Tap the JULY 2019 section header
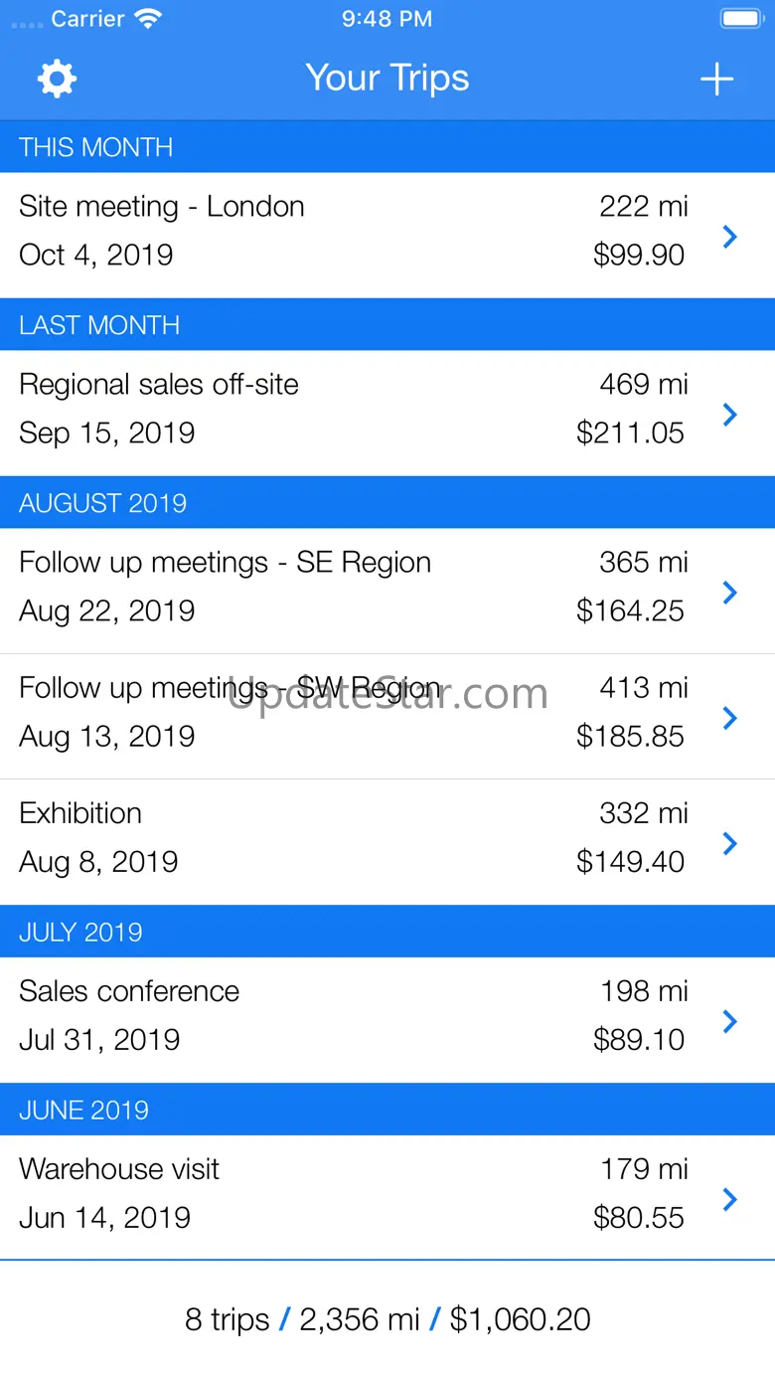775x1379 pixels. 81,932
